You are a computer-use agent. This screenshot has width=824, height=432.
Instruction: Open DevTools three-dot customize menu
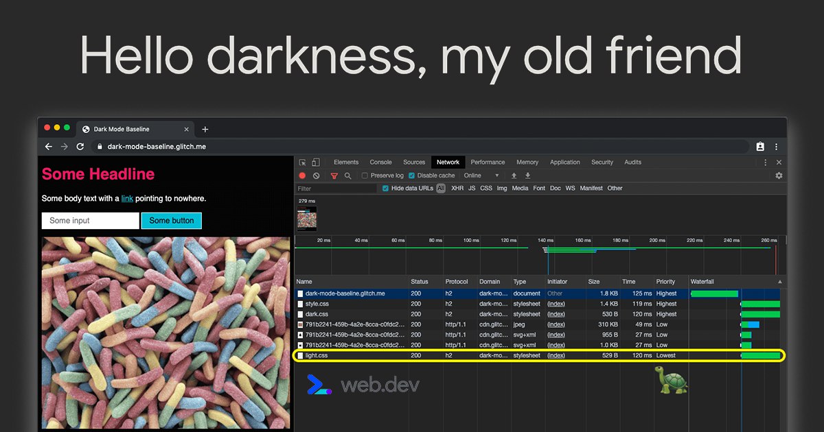pyautogui.click(x=766, y=163)
